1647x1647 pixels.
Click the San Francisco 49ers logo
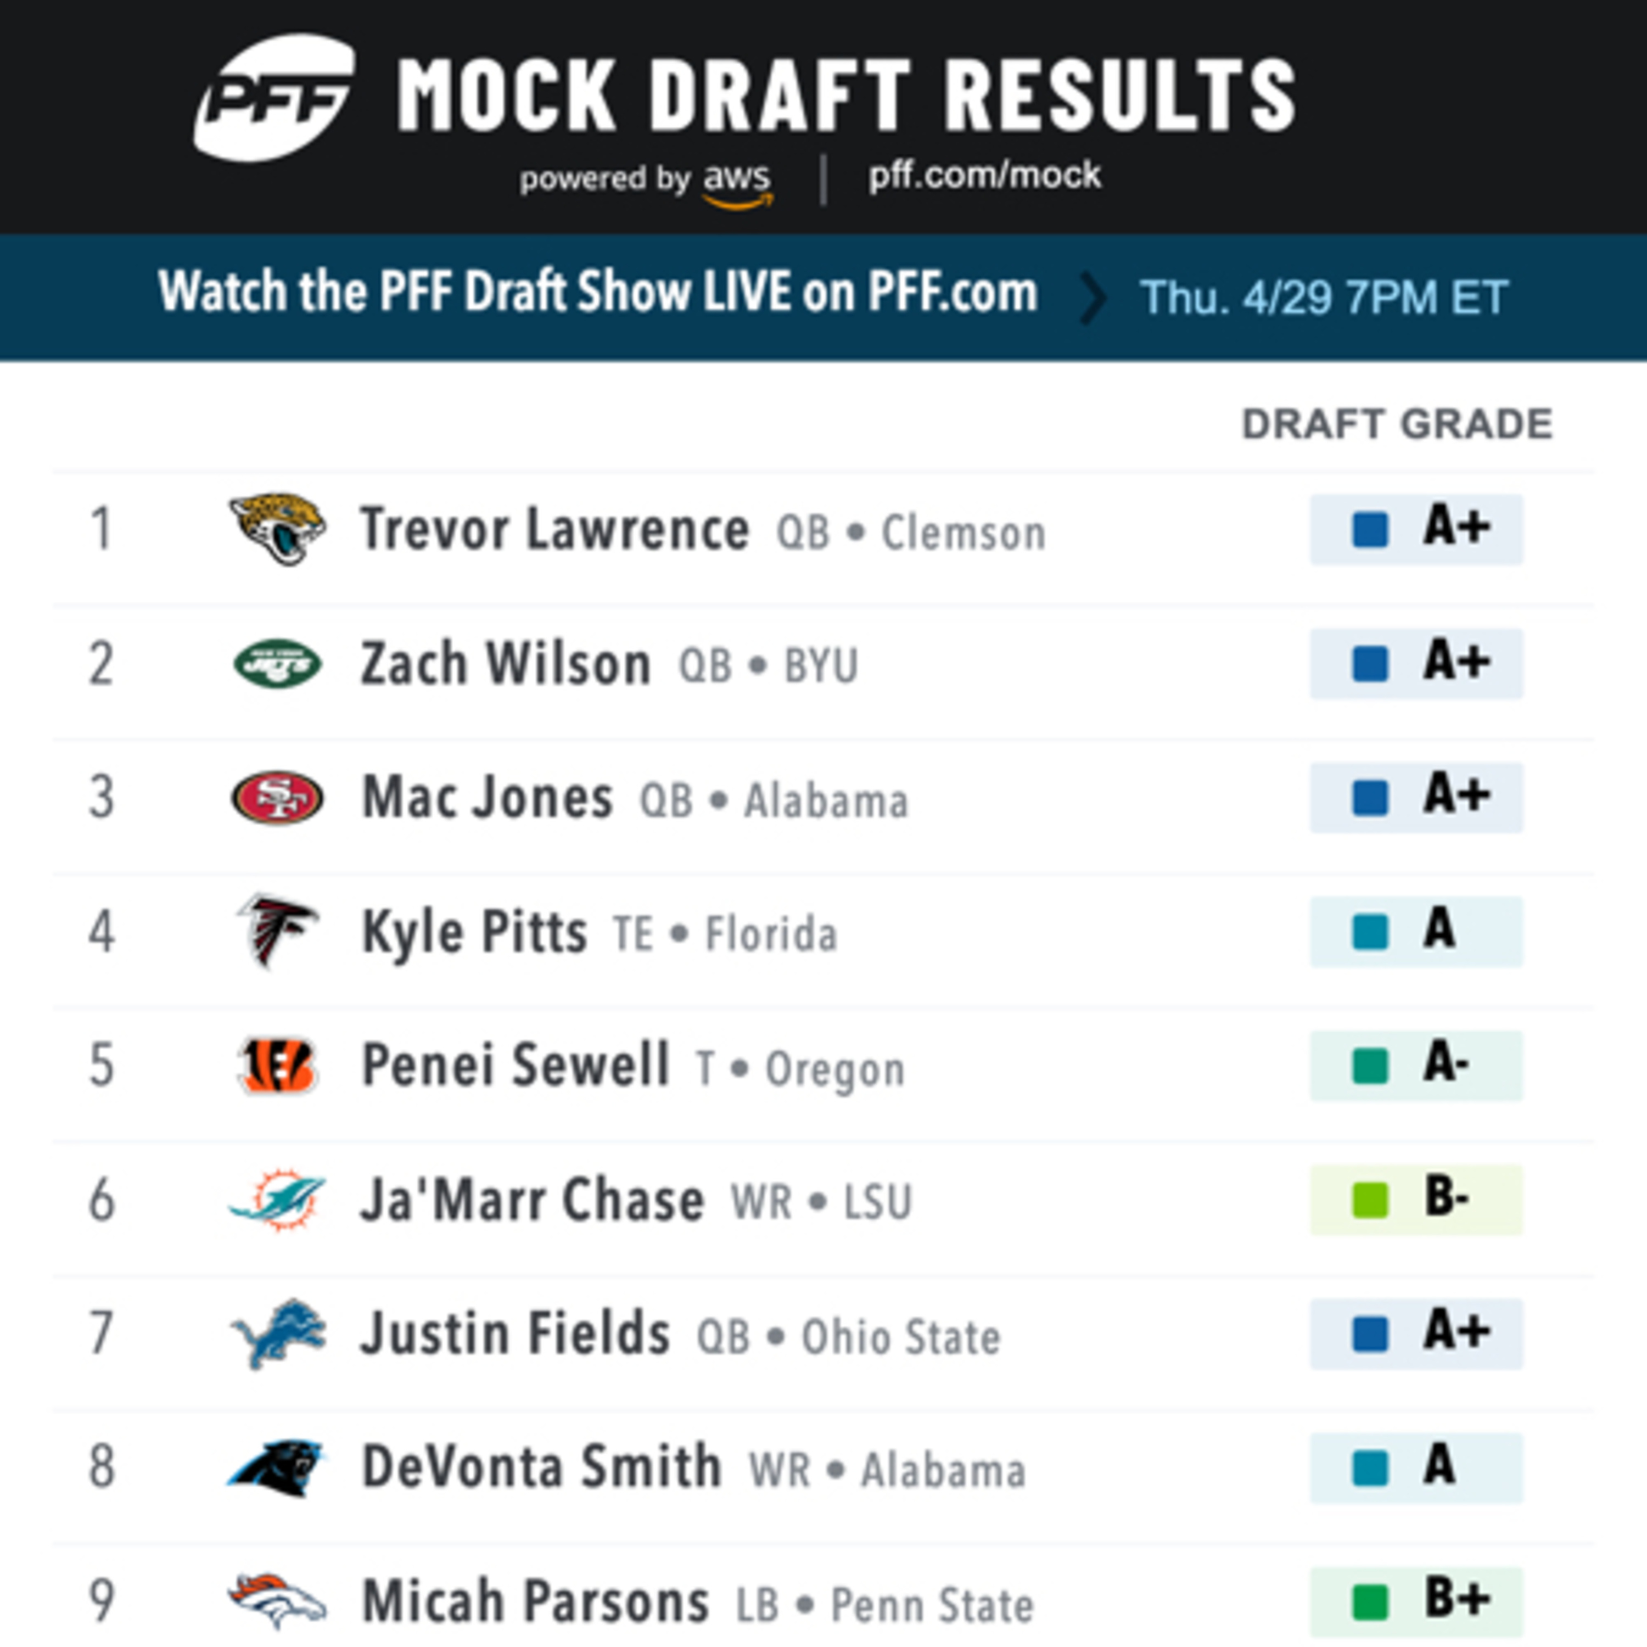coord(277,798)
